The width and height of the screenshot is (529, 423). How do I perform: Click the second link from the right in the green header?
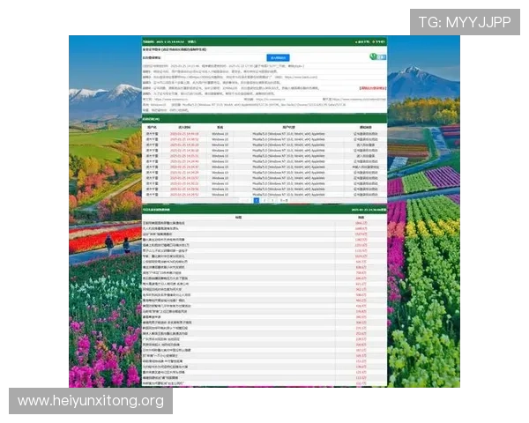pos(362,41)
